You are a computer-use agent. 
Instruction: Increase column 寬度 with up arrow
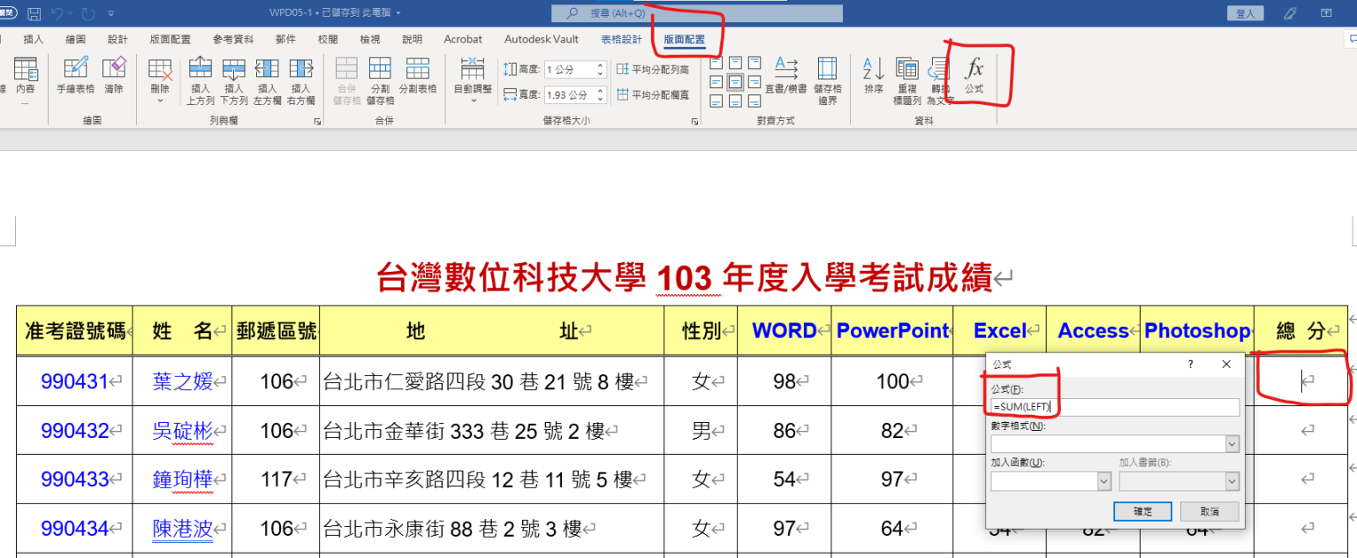coord(601,91)
